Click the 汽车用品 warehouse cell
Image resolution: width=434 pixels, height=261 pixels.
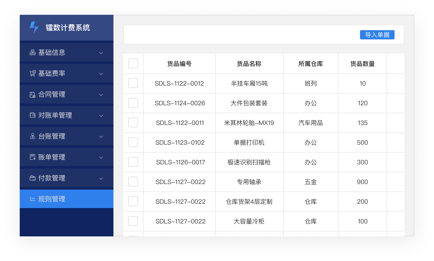[311, 123]
